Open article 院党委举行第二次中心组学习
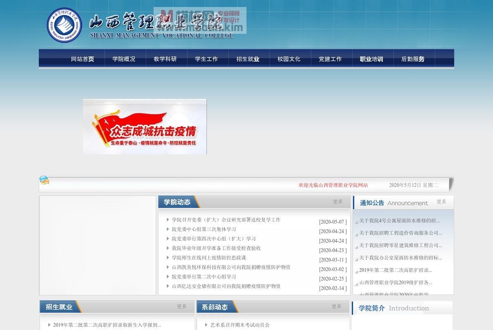 (204, 277)
